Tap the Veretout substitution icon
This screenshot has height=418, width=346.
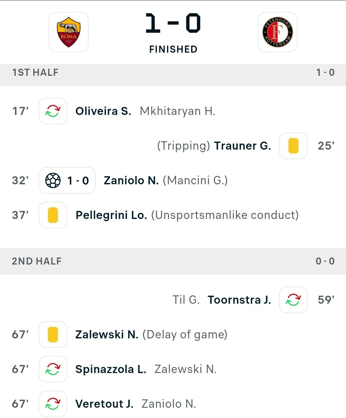53,404
